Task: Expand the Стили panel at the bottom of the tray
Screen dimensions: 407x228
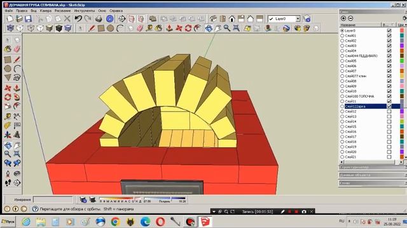Action: pyautogui.click(x=373, y=183)
